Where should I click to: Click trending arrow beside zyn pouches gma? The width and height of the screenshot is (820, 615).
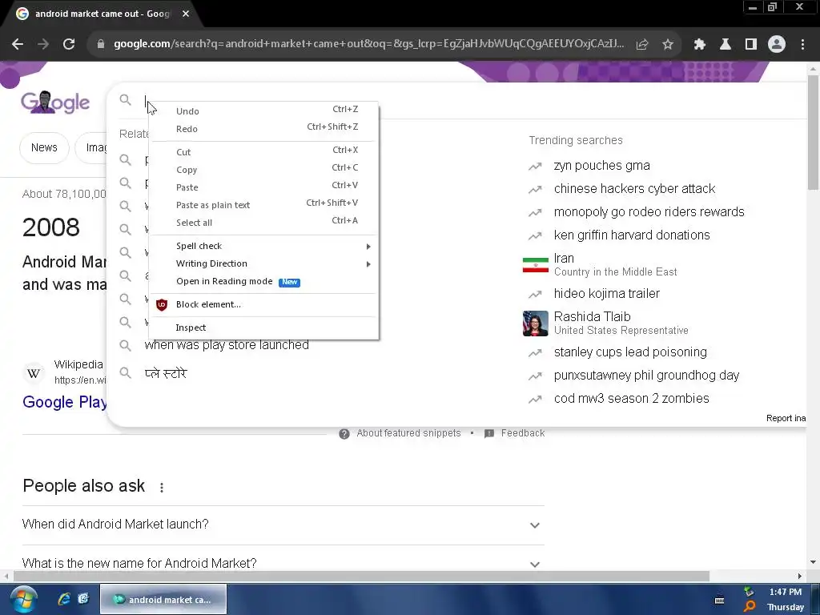[x=535, y=167]
